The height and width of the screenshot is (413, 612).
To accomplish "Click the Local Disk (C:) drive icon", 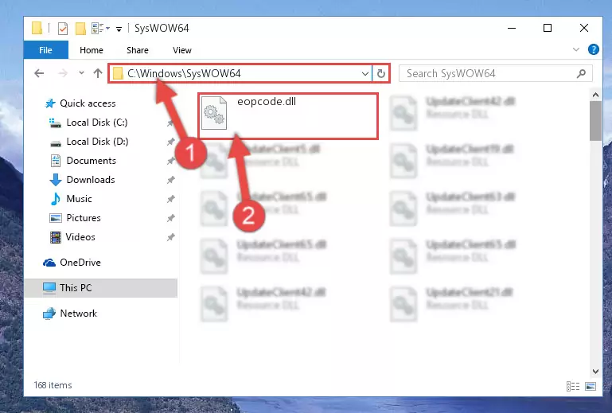I will 55,123.
